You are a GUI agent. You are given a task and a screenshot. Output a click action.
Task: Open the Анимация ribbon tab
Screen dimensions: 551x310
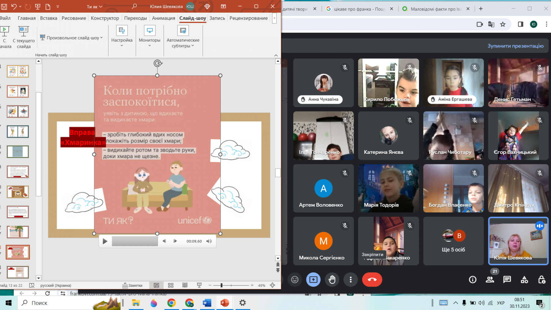click(x=163, y=18)
